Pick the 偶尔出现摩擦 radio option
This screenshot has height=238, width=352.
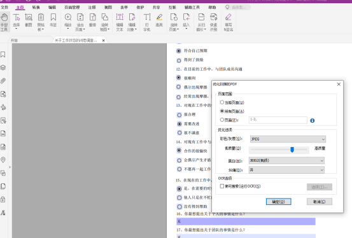pyautogui.click(x=179, y=87)
